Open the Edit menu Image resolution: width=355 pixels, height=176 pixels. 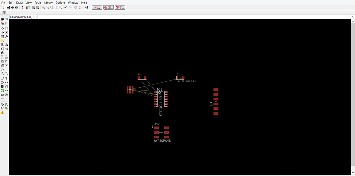click(11, 3)
